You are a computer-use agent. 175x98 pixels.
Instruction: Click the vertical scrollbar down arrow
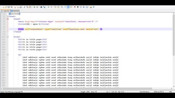(174, 86)
